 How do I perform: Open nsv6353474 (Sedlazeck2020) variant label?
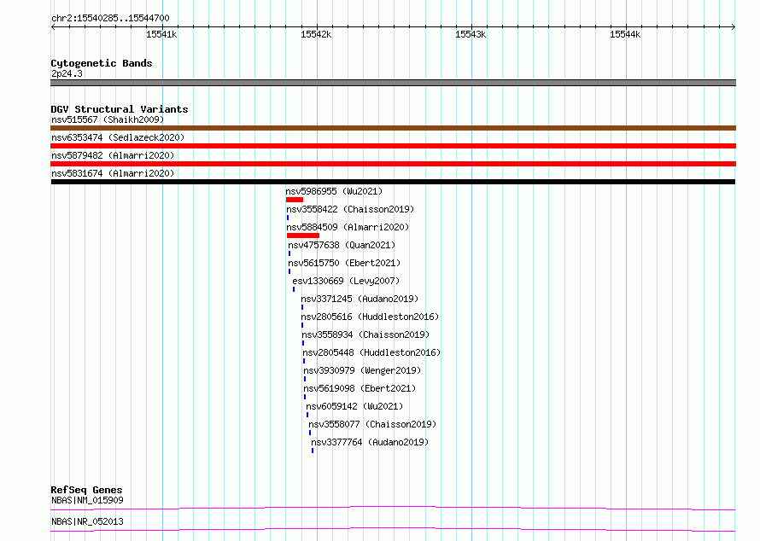tap(118, 137)
